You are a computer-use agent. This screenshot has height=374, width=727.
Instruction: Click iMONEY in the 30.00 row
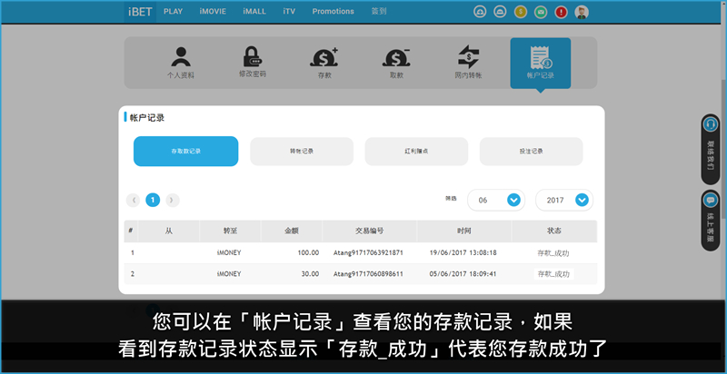[229, 273]
